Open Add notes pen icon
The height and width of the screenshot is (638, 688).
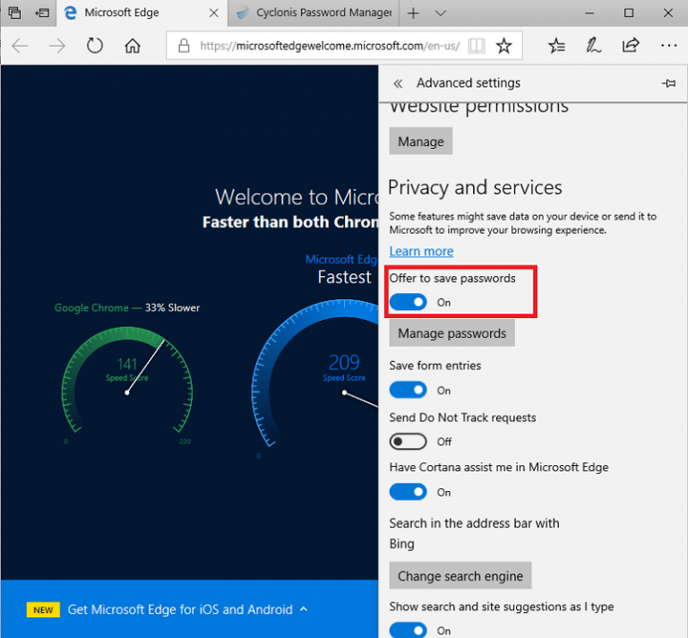click(x=593, y=46)
